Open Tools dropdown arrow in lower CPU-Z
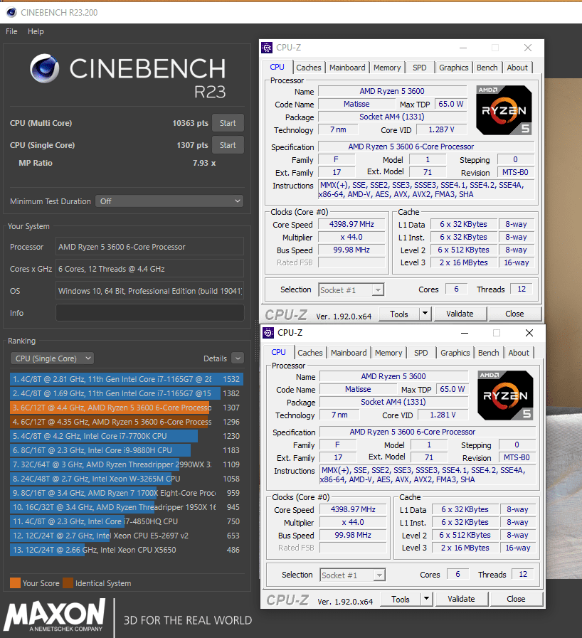The image size is (582, 638). coord(426,599)
